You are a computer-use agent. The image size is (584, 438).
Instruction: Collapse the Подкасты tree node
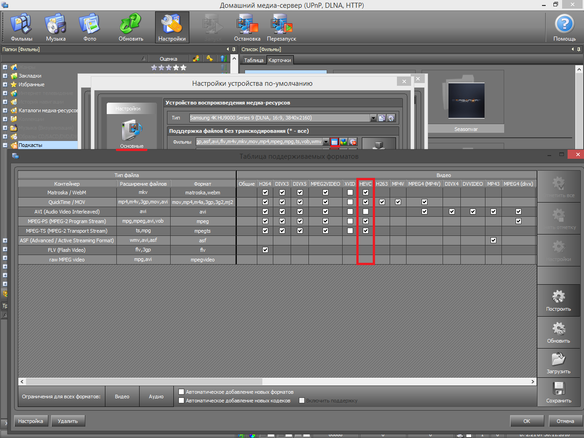[x=5, y=145]
